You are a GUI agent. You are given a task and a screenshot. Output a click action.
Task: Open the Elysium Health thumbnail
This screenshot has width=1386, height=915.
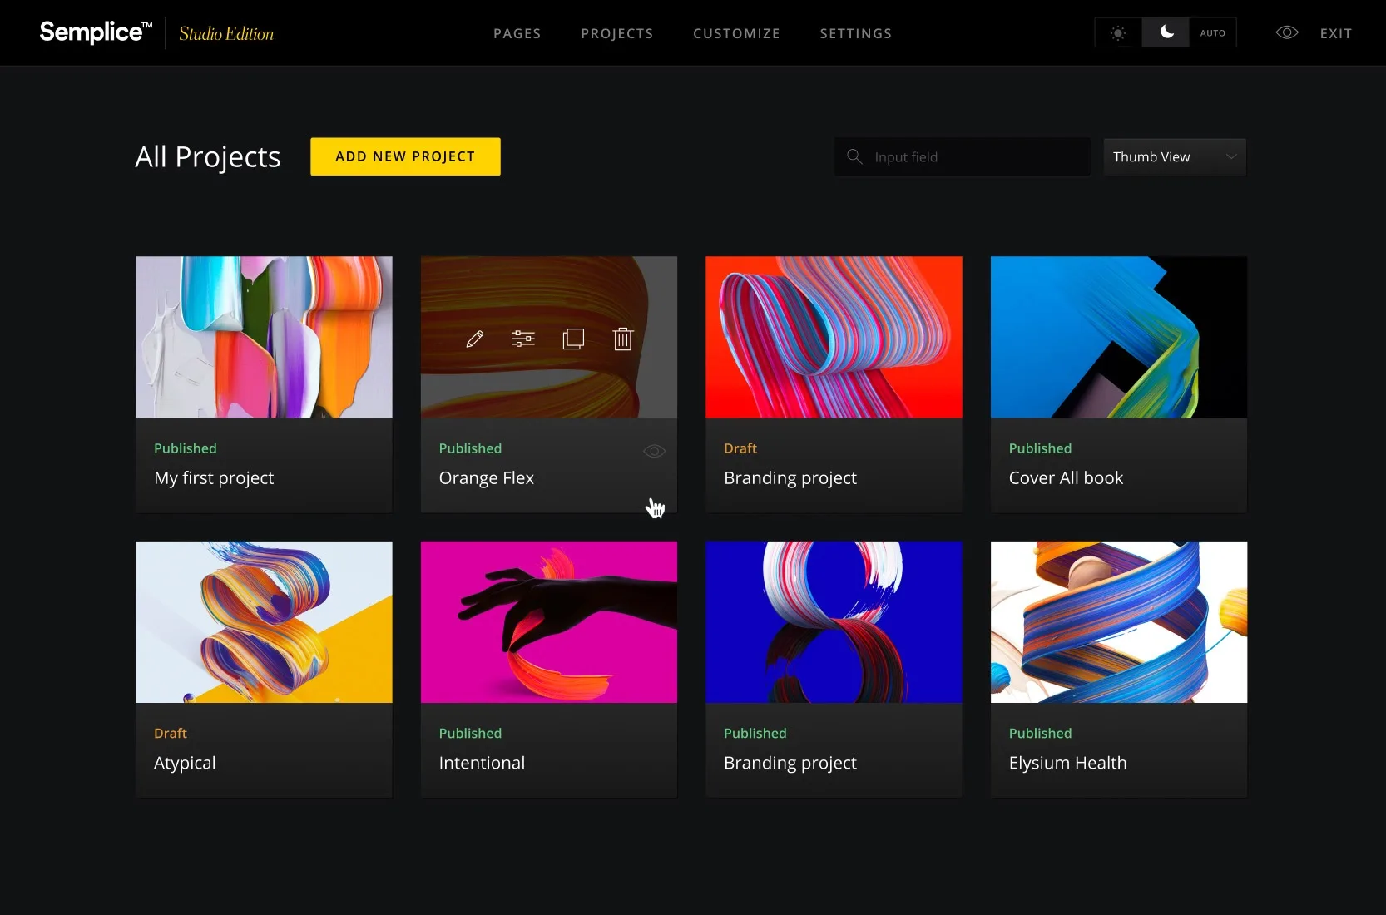1119,622
